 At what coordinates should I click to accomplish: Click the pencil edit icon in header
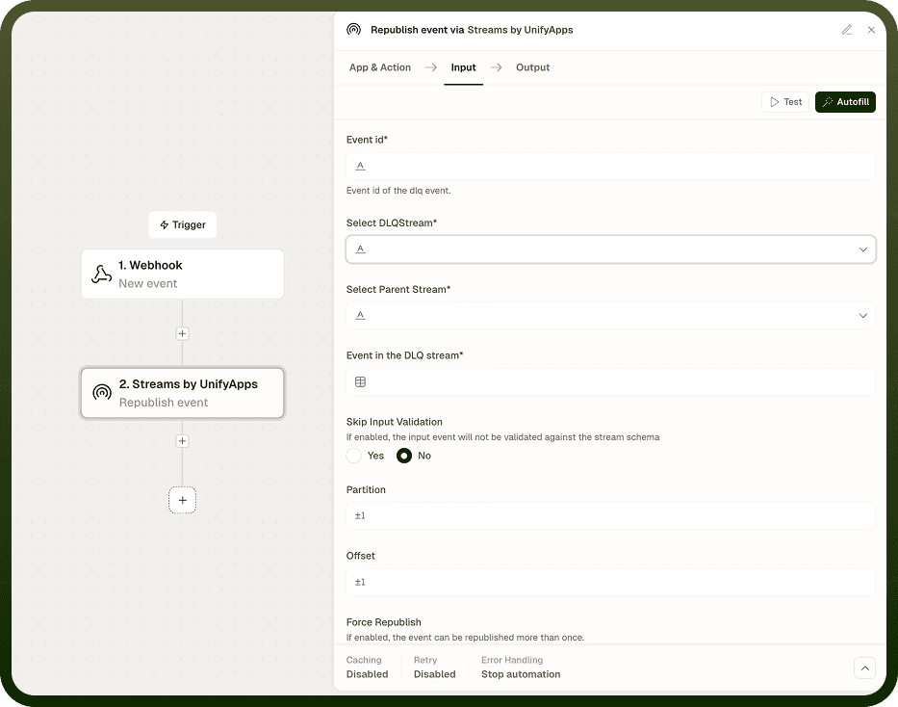pyautogui.click(x=846, y=30)
